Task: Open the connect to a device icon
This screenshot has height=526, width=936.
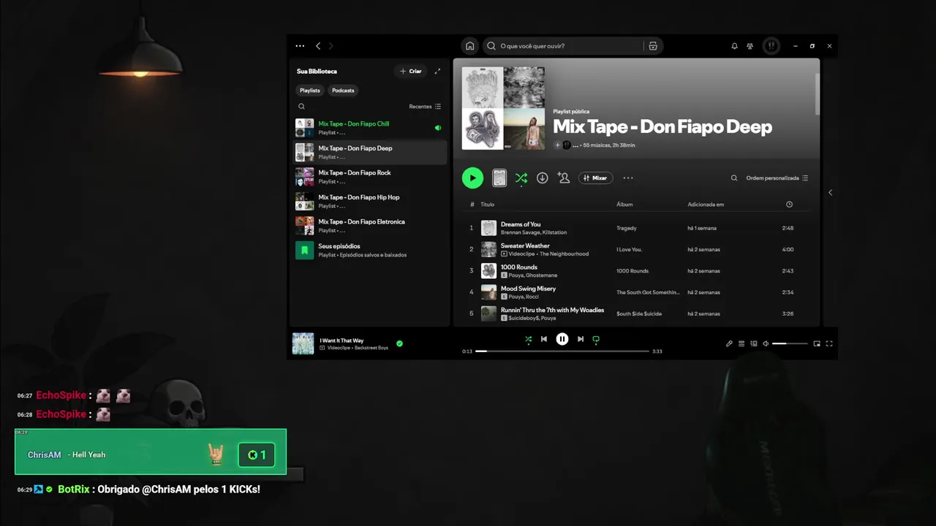Action: [754, 343]
